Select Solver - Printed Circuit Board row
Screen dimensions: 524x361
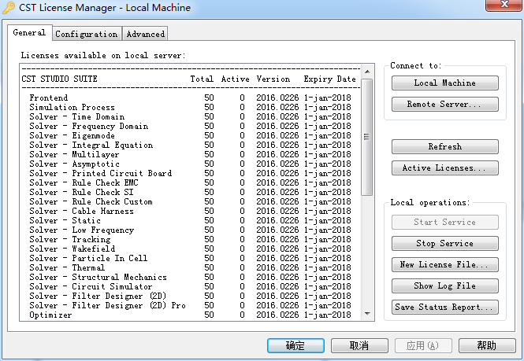190,173
